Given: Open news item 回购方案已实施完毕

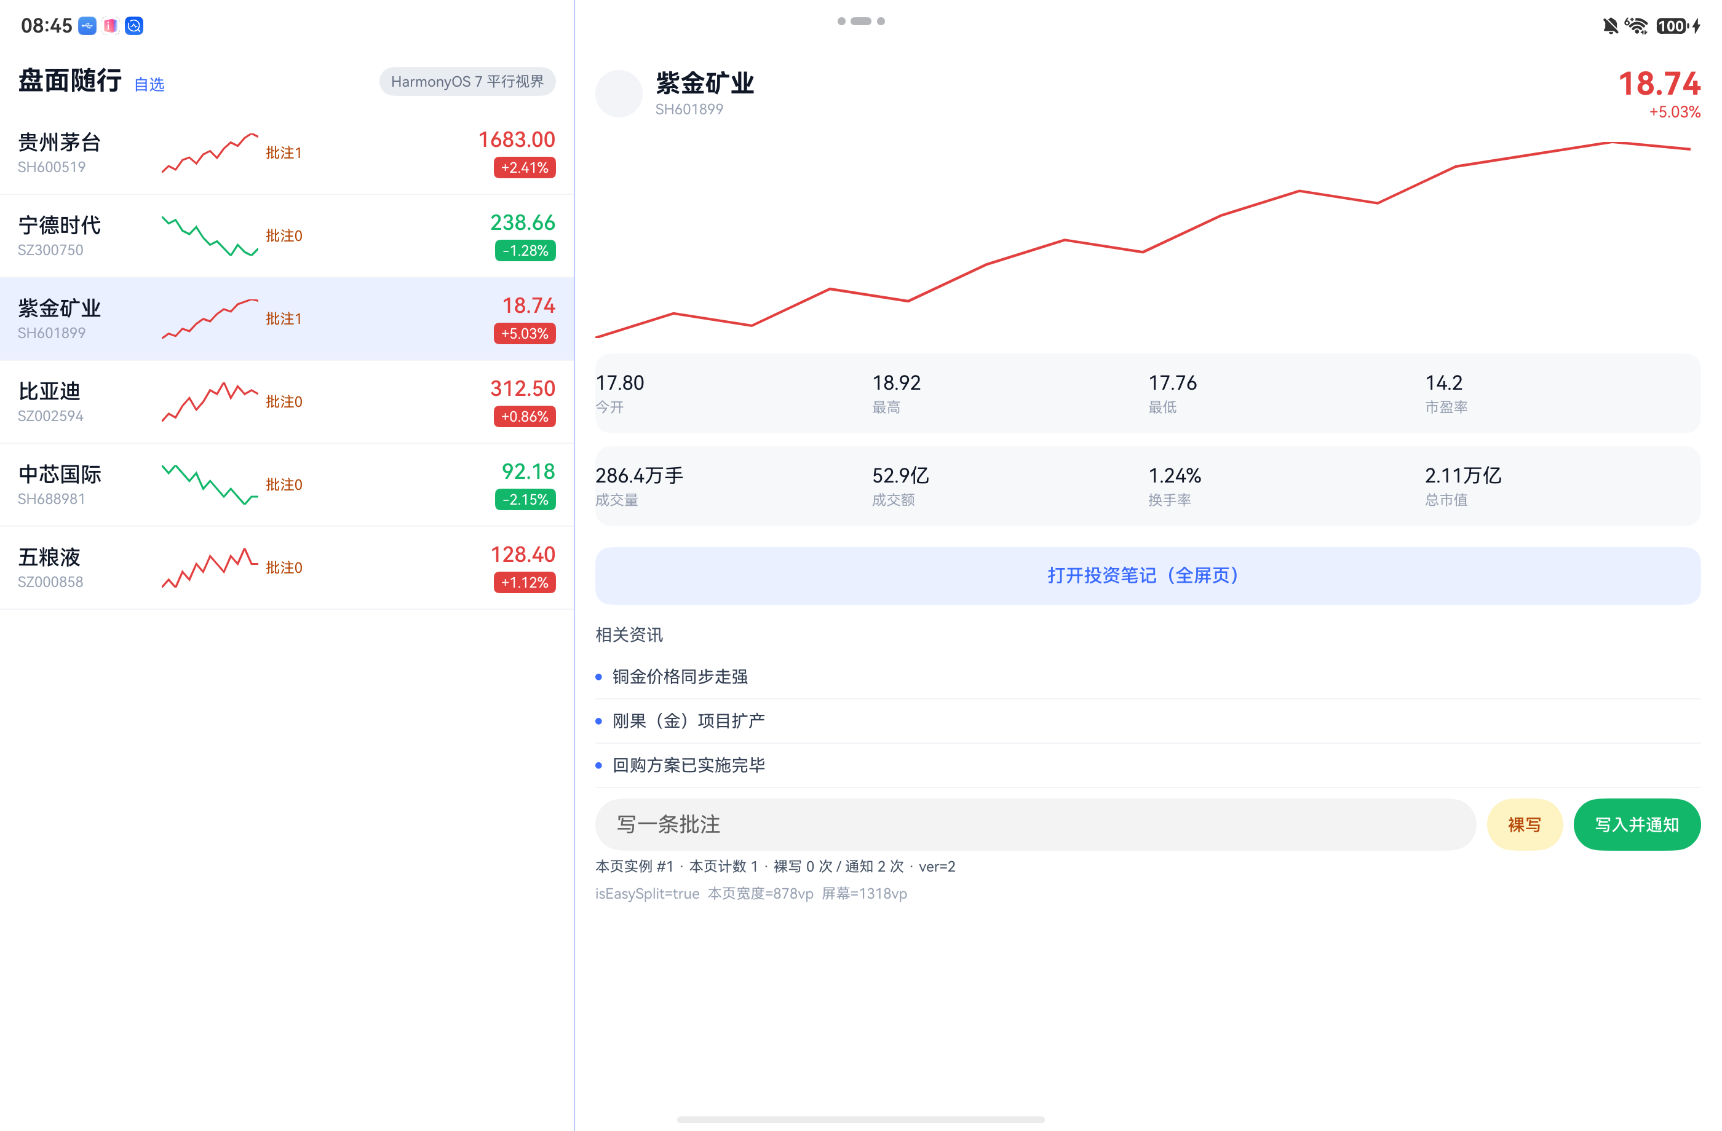Looking at the screenshot, I should tap(1148, 765).
